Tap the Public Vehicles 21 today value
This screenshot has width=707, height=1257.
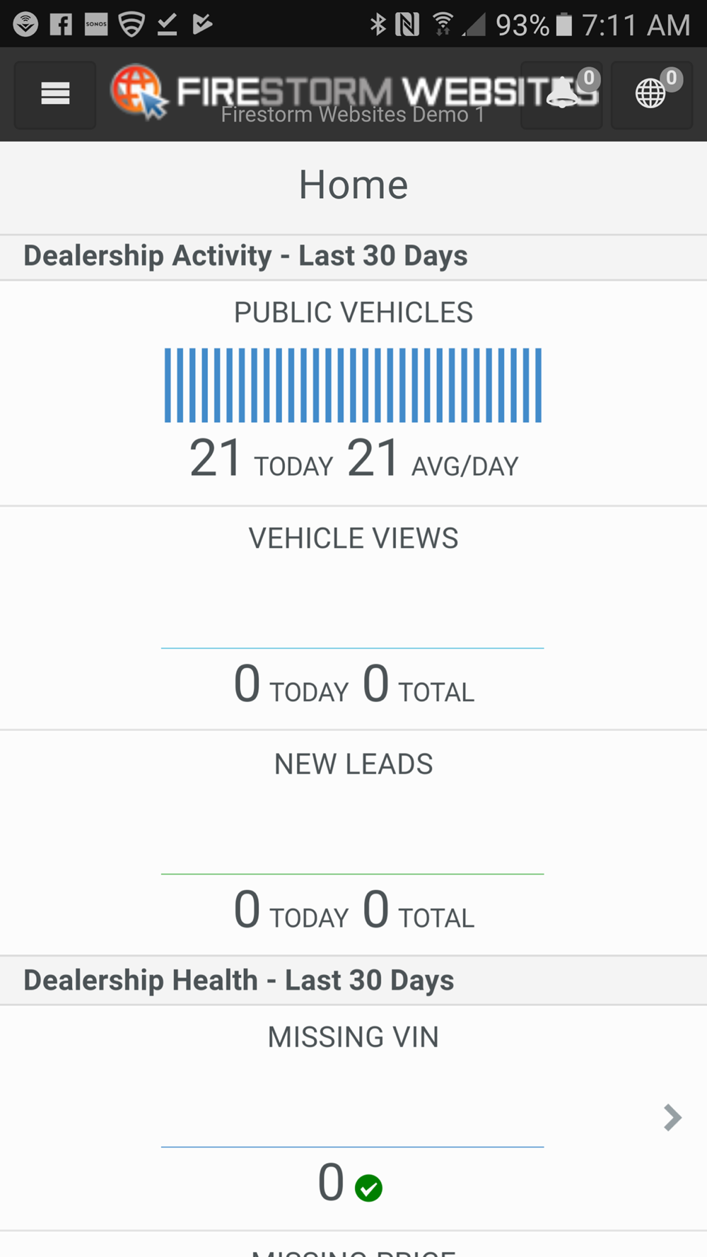pos(216,459)
